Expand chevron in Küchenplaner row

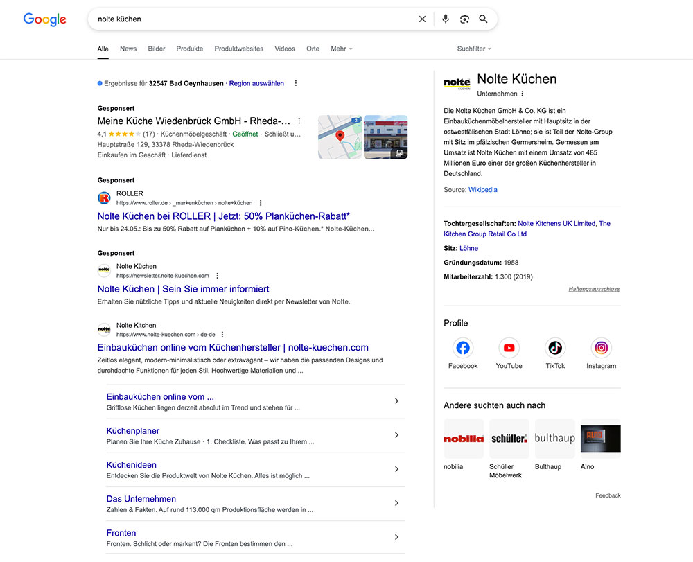396,434
